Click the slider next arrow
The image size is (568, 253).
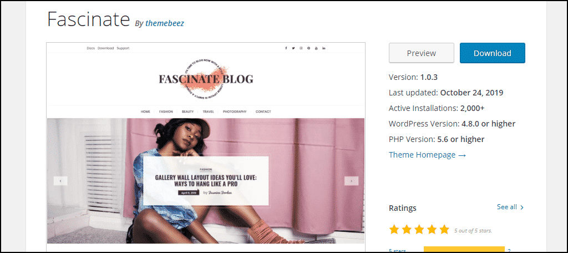click(x=351, y=180)
